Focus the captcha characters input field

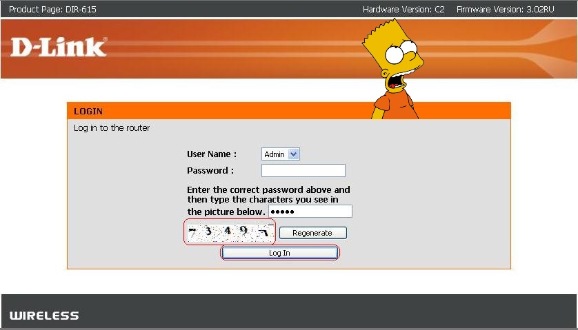point(310,212)
